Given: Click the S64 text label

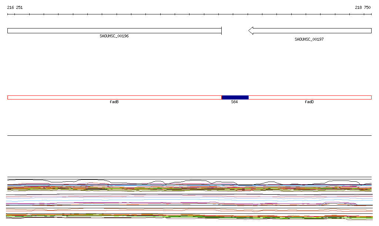Looking at the screenshot, I should pos(234,102).
